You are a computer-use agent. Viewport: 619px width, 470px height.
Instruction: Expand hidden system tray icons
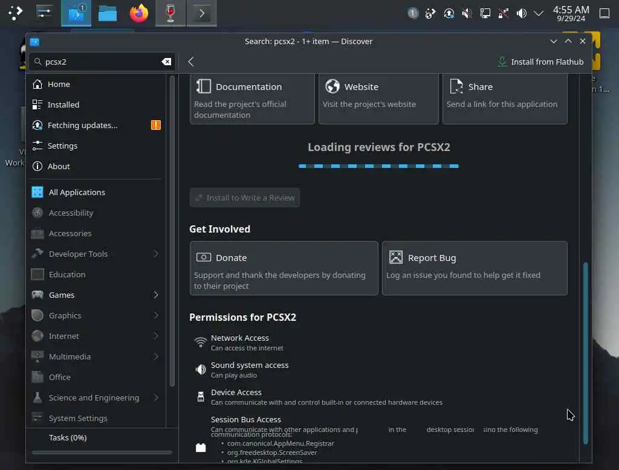[x=539, y=13]
